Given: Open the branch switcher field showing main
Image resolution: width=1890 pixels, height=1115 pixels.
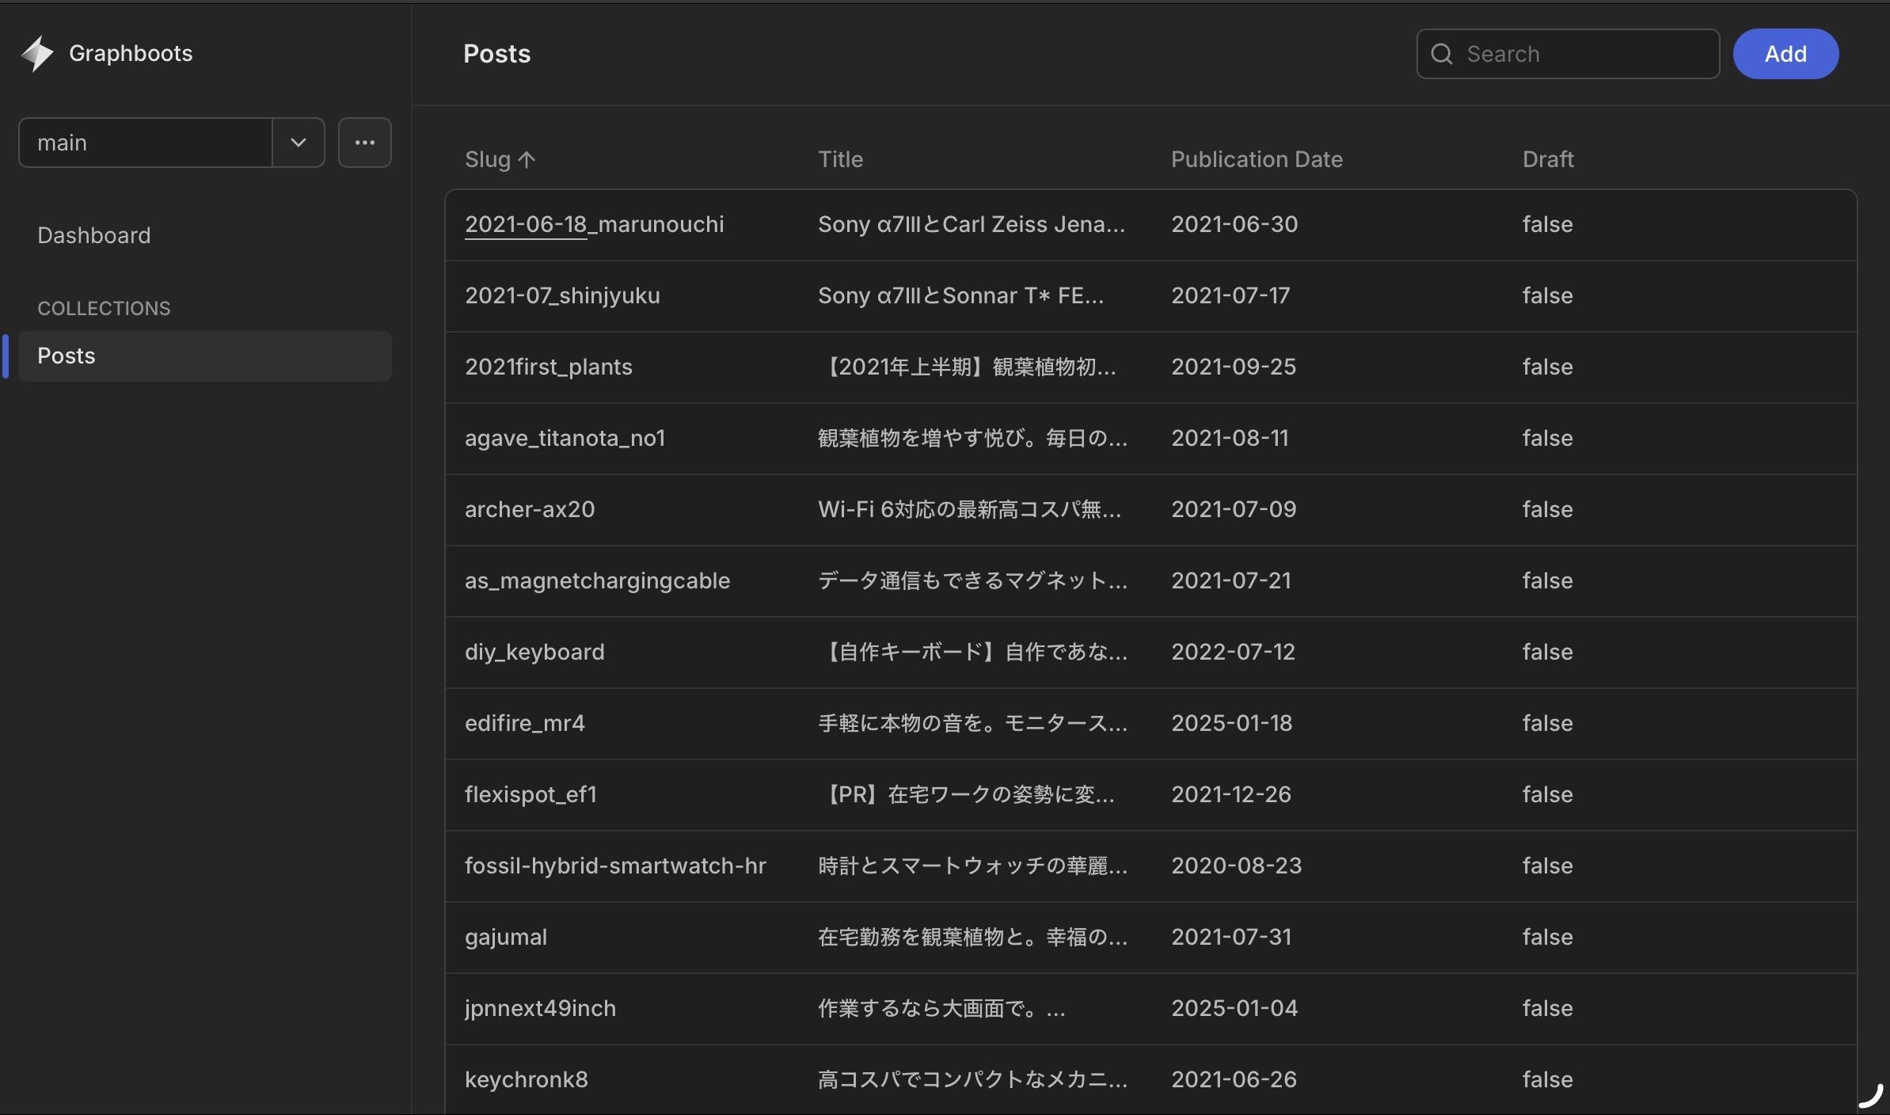Looking at the screenshot, I should click(145, 143).
